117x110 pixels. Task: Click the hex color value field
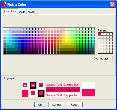click(106, 58)
